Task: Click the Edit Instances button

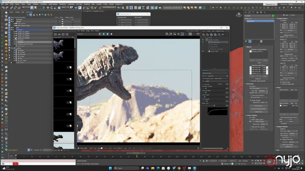Action: point(259,106)
